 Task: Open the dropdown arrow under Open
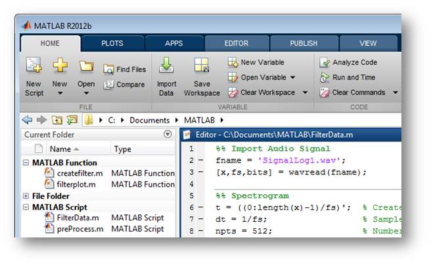(86, 93)
